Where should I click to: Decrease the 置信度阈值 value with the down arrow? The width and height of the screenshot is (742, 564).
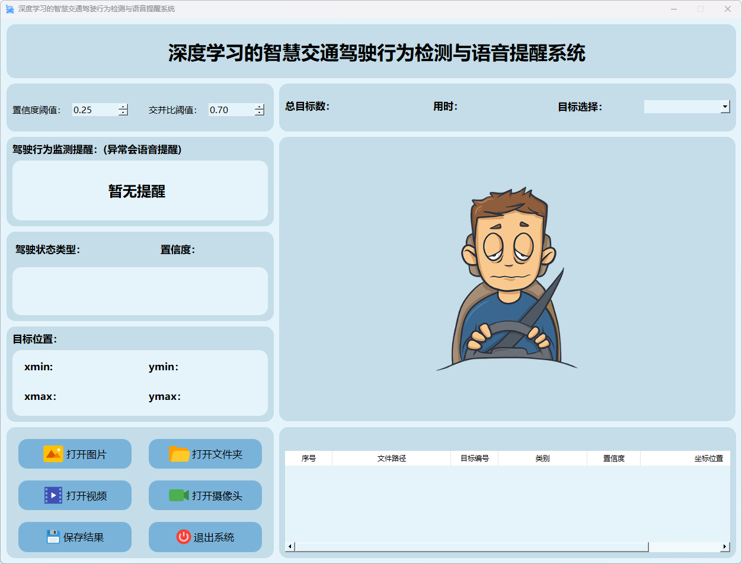tap(123, 113)
